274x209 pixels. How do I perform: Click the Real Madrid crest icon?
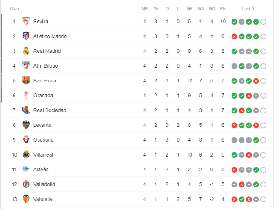coord(26,51)
